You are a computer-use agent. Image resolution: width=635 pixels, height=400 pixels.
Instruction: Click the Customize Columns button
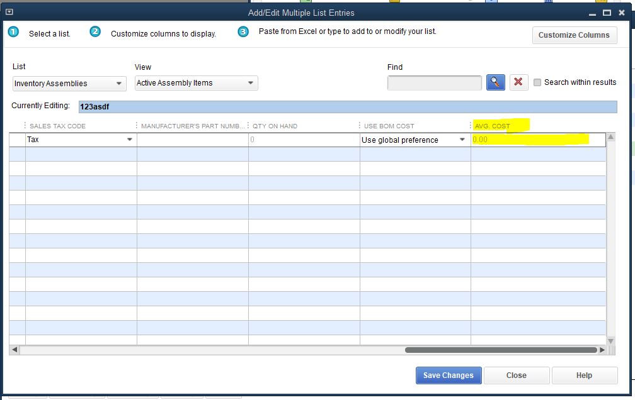[x=574, y=35]
